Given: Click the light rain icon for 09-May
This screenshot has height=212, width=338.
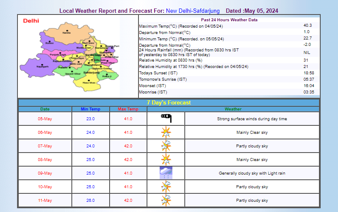Looking at the screenshot, I should [166, 173].
